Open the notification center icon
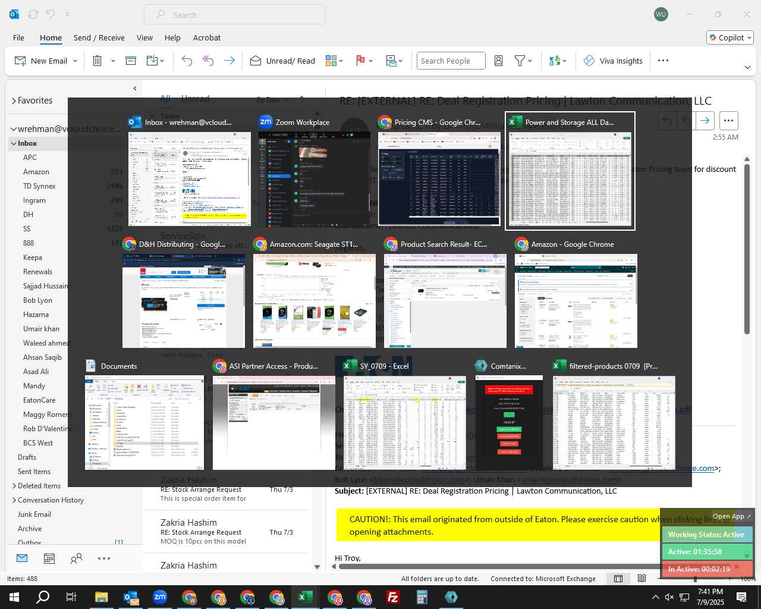 [x=741, y=597]
